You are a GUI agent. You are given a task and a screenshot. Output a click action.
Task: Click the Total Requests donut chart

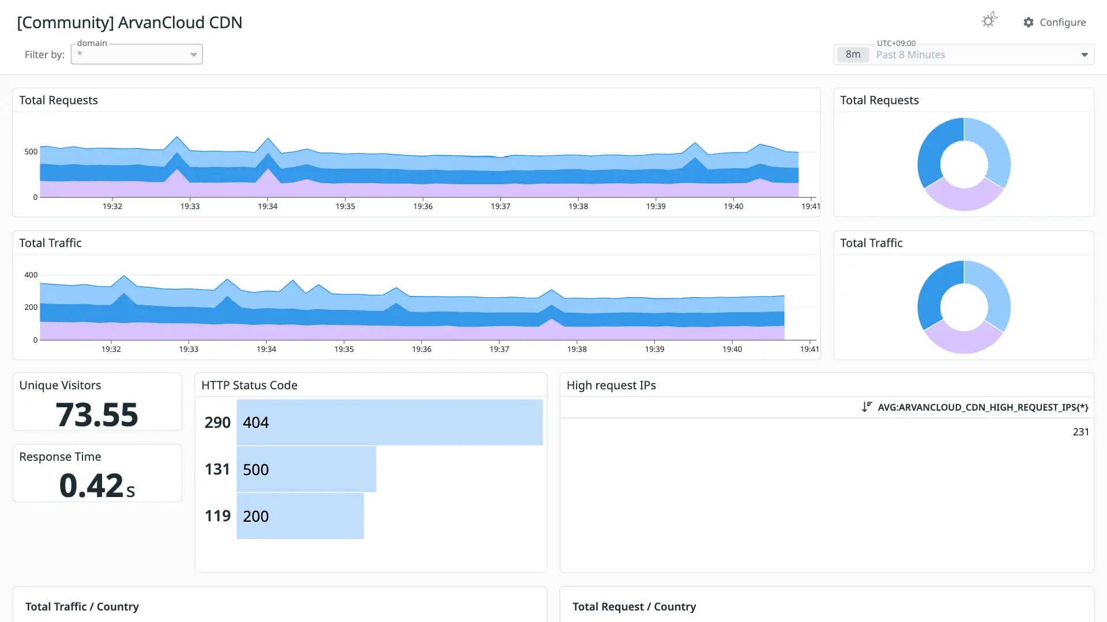(963, 164)
